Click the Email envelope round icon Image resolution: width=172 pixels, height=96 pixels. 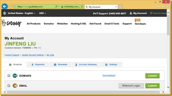[15, 86]
